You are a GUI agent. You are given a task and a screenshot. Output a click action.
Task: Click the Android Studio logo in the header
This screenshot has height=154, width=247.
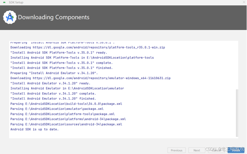coord(10,17)
